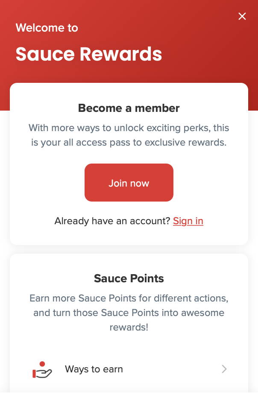Close the Sauce Rewards panel
The image size is (258, 398).
242,16
